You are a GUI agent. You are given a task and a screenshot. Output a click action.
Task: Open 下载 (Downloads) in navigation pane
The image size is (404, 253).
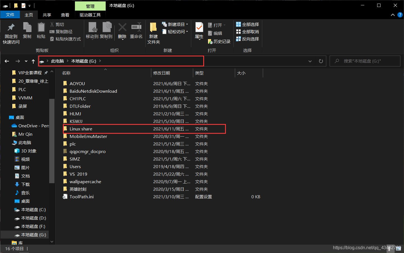click(x=22, y=184)
